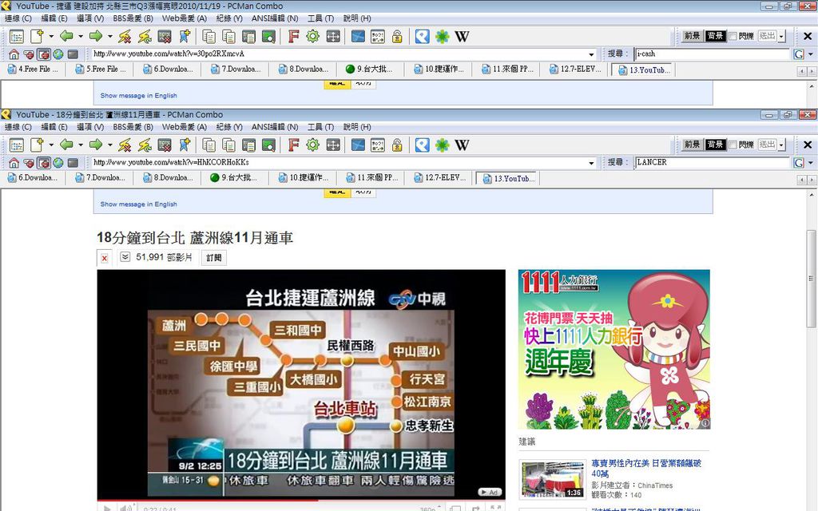This screenshot has height=511, width=818.
Task: Click black X toolbar button in lower window
Action: pos(808,145)
